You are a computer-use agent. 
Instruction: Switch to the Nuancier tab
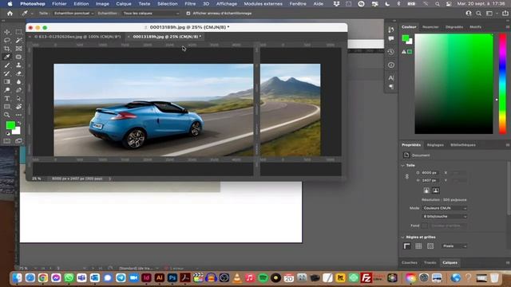pyautogui.click(x=430, y=27)
